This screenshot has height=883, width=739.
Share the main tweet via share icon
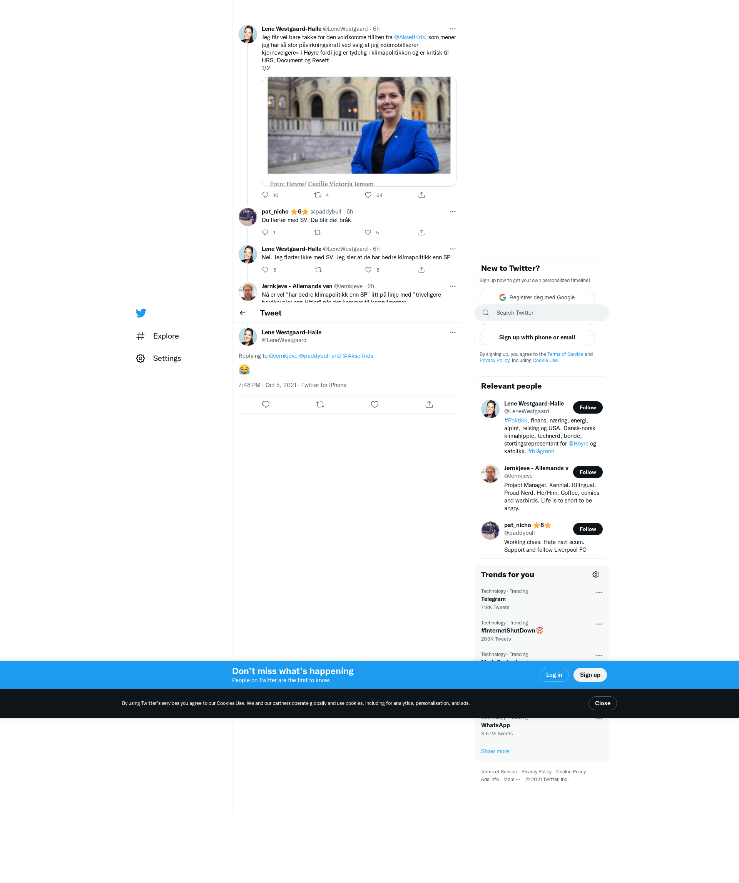[x=429, y=404]
